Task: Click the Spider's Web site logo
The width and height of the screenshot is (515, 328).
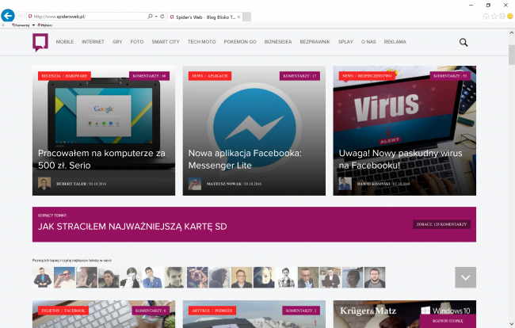Action: (40, 42)
